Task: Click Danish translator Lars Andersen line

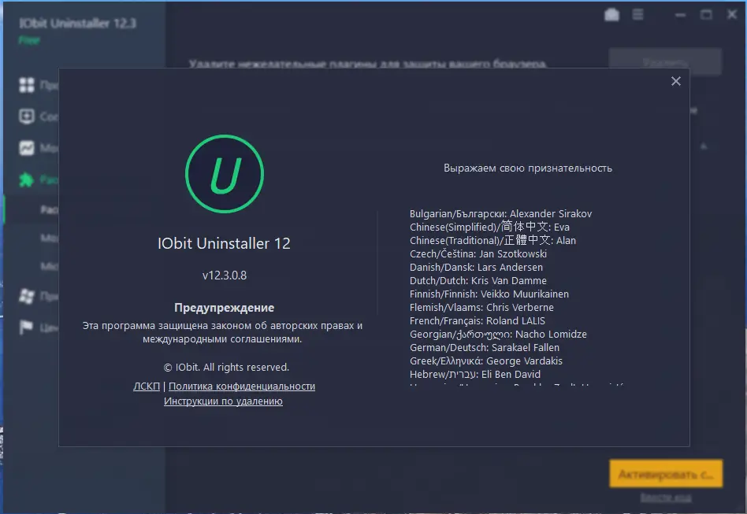Action: (477, 267)
